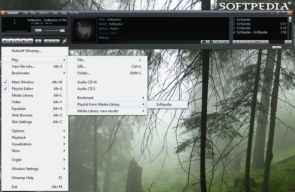Click the playlist scrollbar handle
Image resolution: width=295 pixels, height=192 pixels.
point(290,19)
